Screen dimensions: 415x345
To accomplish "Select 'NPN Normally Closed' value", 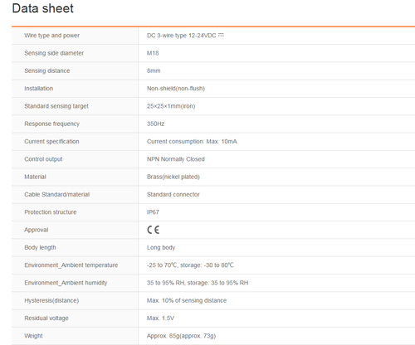I will click(x=176, y=159).
